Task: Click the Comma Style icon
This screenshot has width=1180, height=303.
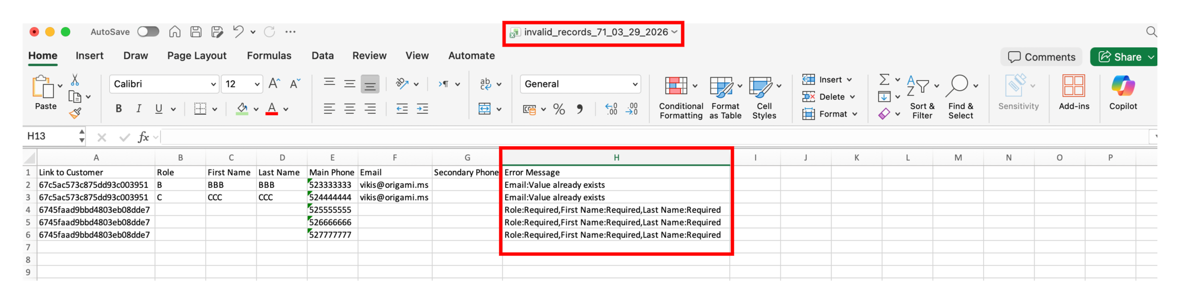Action: click(x=579, y=109)
